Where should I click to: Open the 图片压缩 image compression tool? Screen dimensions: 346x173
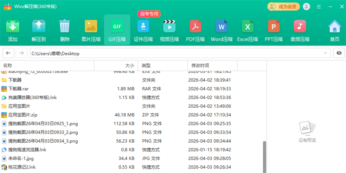coord(91,30)
